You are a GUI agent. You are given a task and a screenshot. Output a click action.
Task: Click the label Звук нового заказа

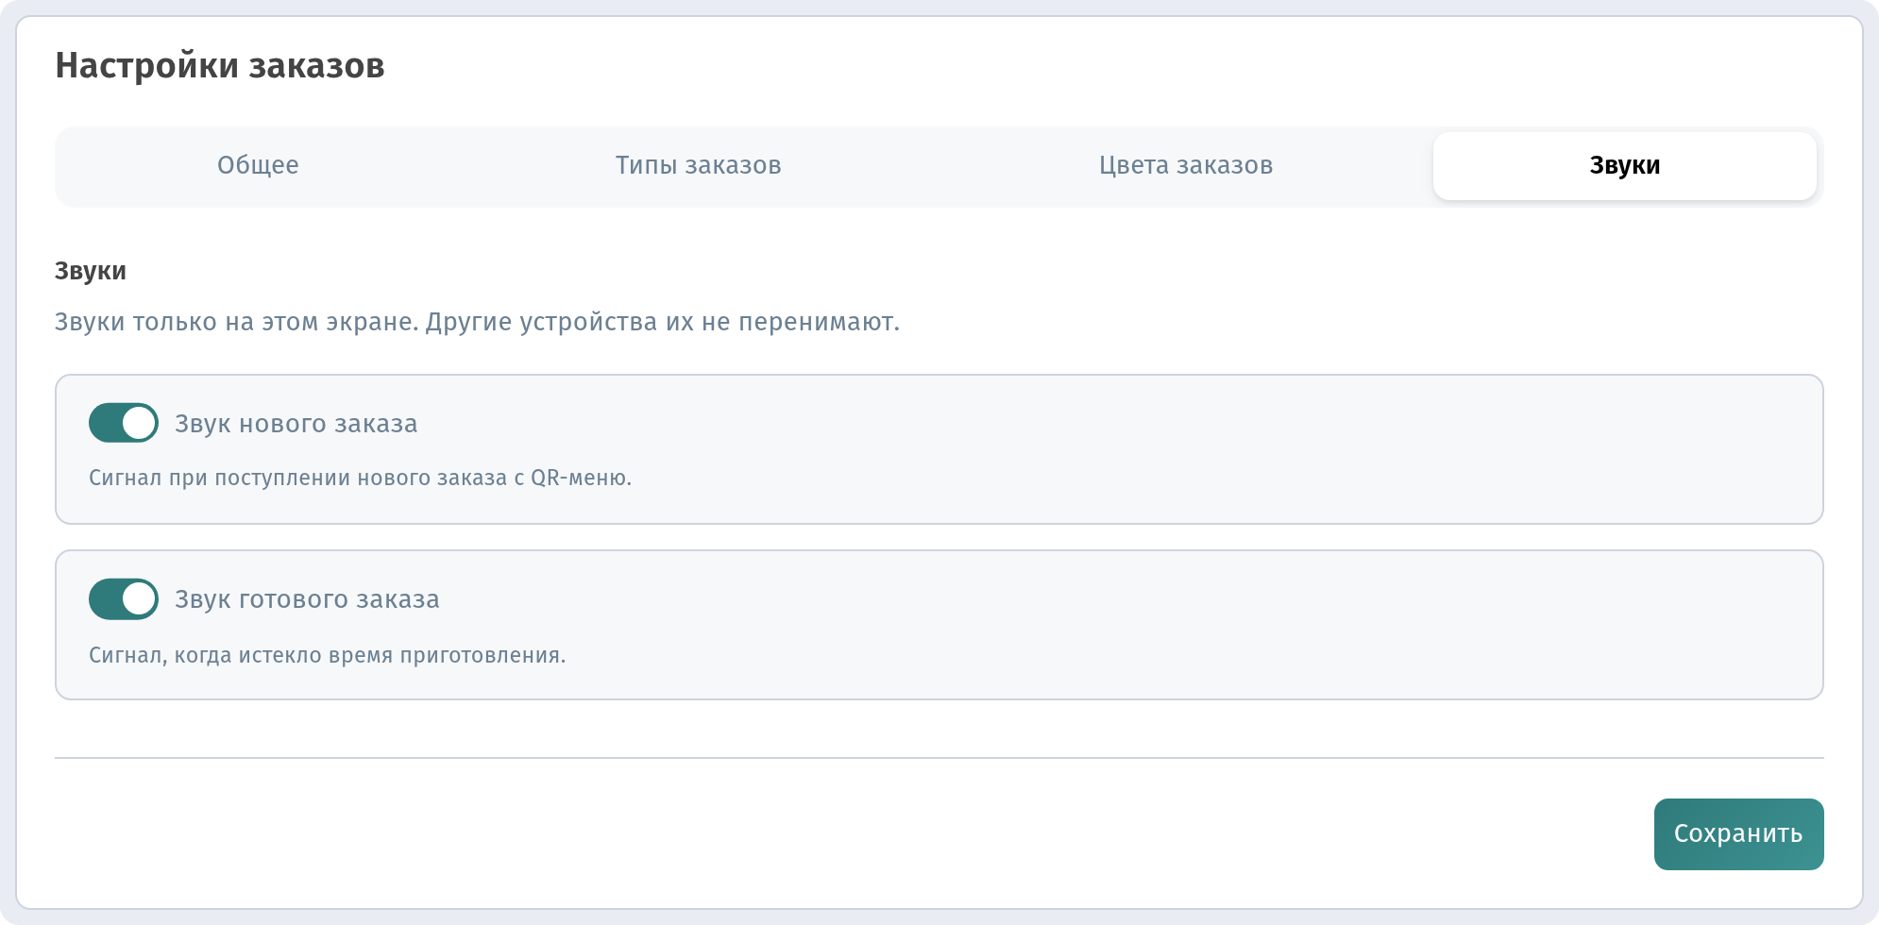pyautogui.click(x=296, y=424)
